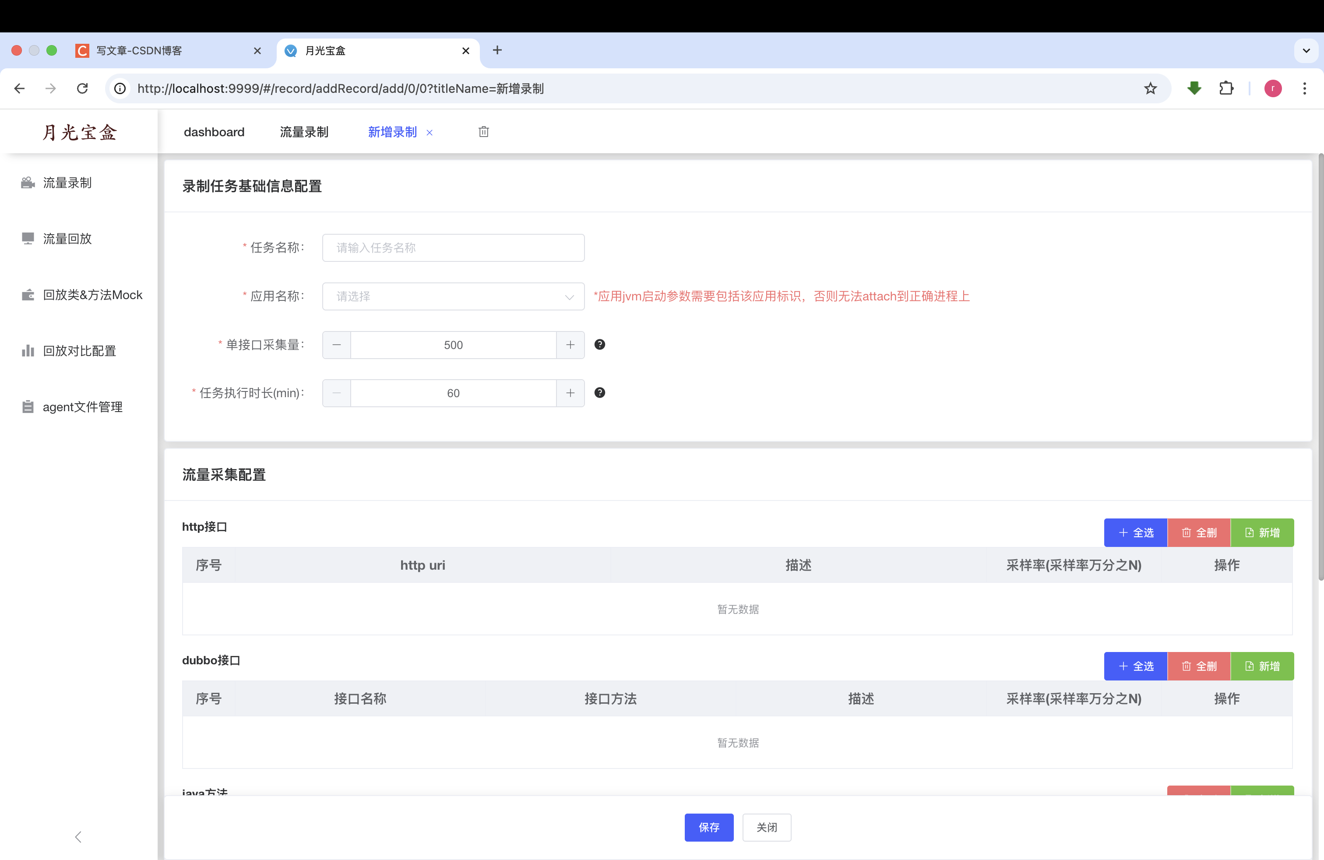Screen dimensions: 1324x860
Task: Click the blue 保存 button
Action: pos(709,827)
